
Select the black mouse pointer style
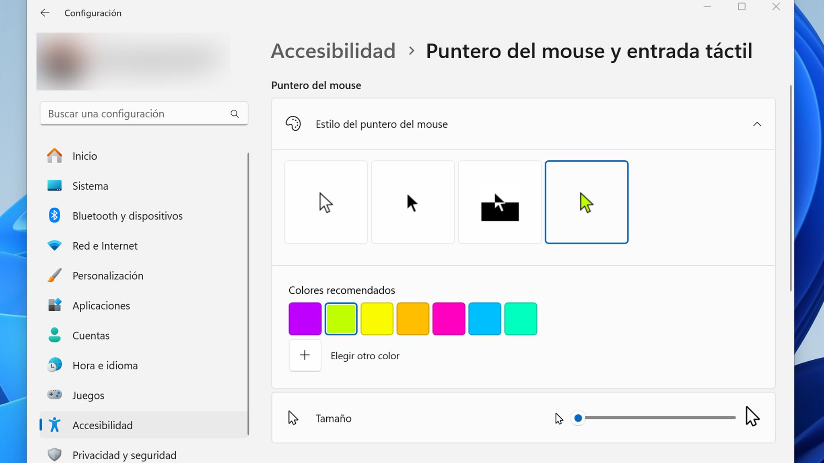[413, 202]
